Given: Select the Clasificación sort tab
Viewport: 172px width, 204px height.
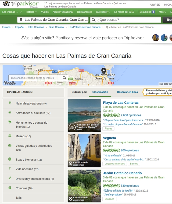Looking at the screenshot, I should click(x=100, y=92).
